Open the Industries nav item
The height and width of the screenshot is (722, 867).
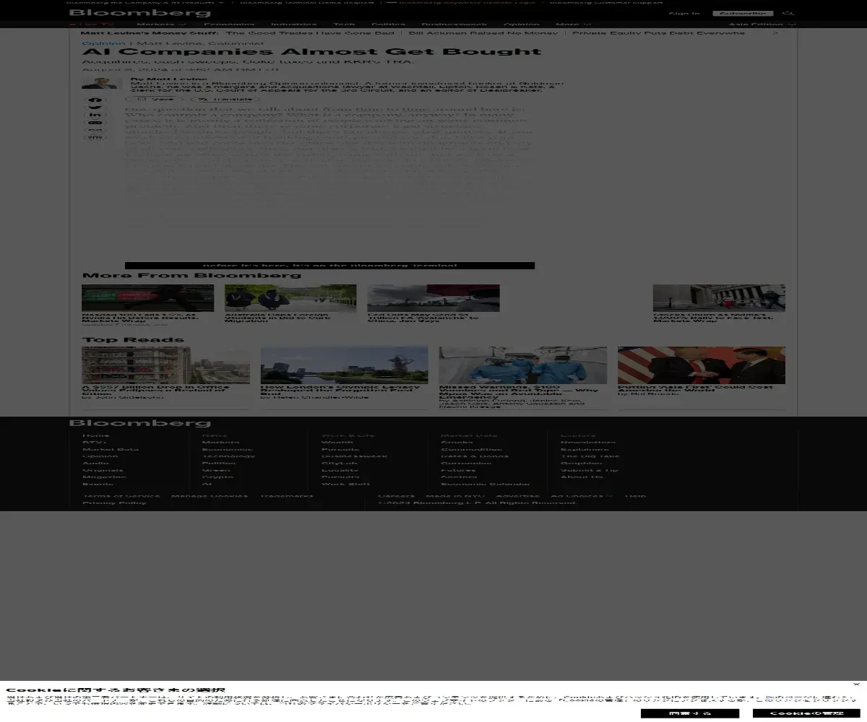294,25
